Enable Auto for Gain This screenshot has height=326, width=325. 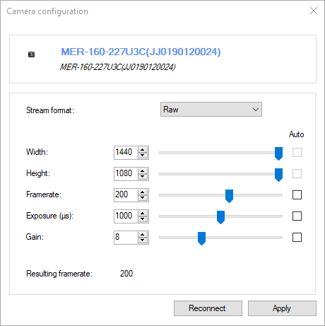coord(297,237)
